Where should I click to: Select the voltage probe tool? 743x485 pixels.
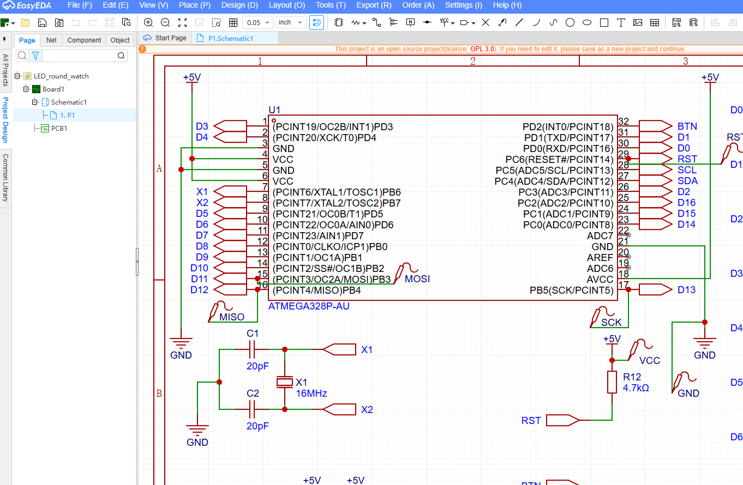pyautogui.click(x=502, y=22)
